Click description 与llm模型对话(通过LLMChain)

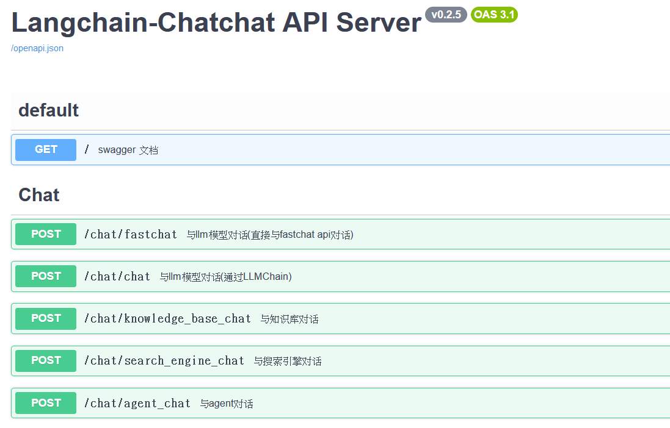coord(225,277)
